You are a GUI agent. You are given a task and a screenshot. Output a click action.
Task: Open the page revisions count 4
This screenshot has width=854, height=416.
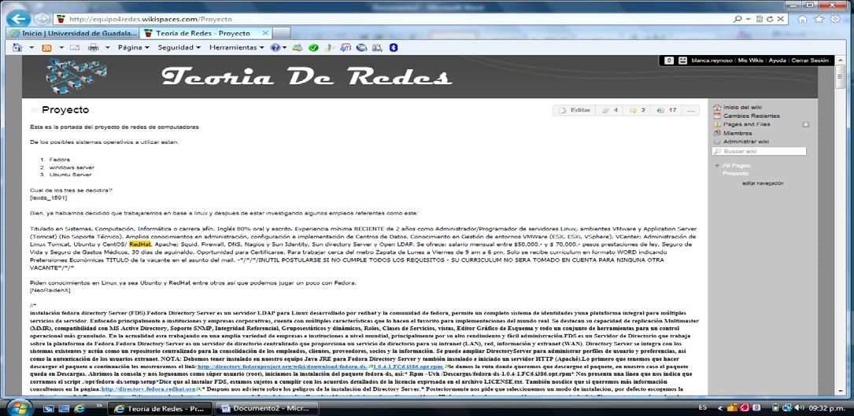coord(609,110)
